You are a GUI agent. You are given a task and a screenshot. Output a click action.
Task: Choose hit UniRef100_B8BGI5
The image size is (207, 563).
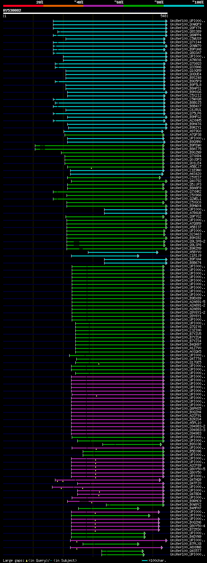click(x=186, y=103)
